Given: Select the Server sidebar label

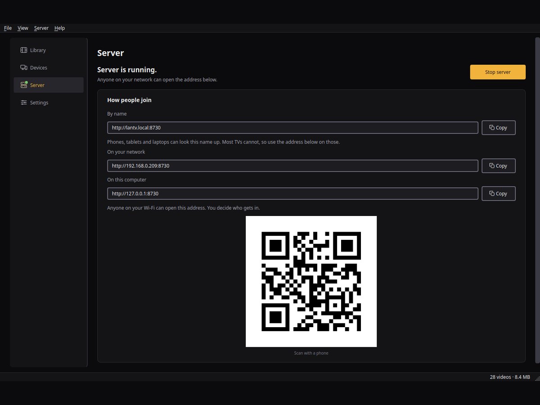Looking at the screenshot, I should tap(37, 85).
